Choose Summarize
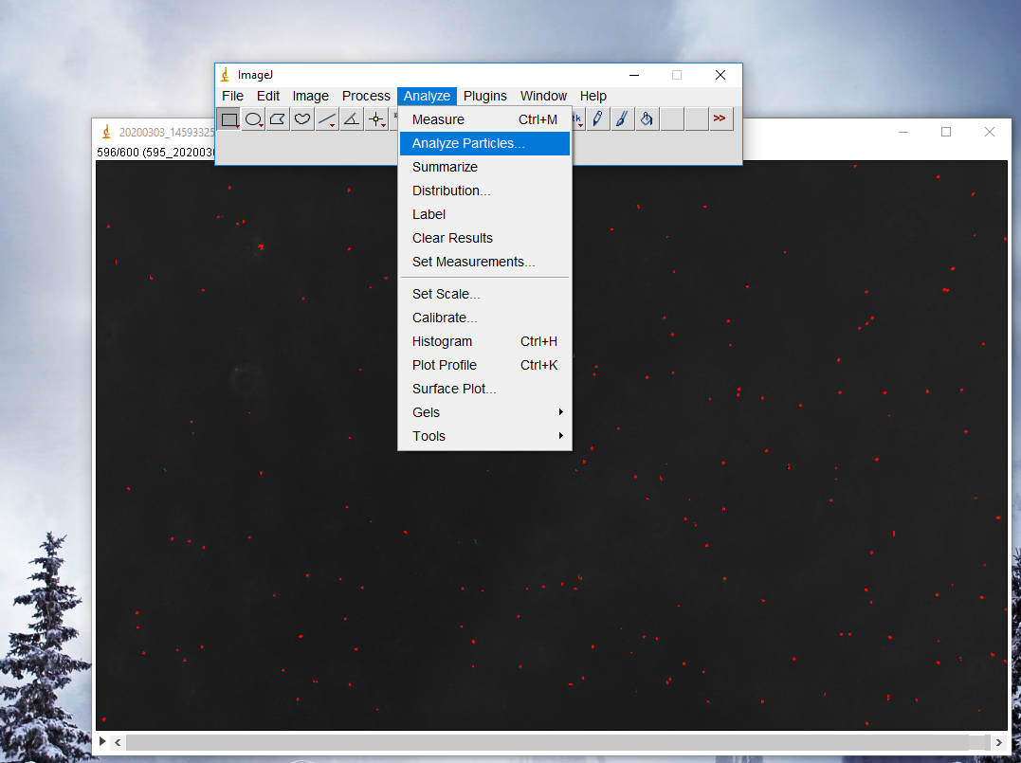Viewport: 1021px width, 763px height. [484, 168]
